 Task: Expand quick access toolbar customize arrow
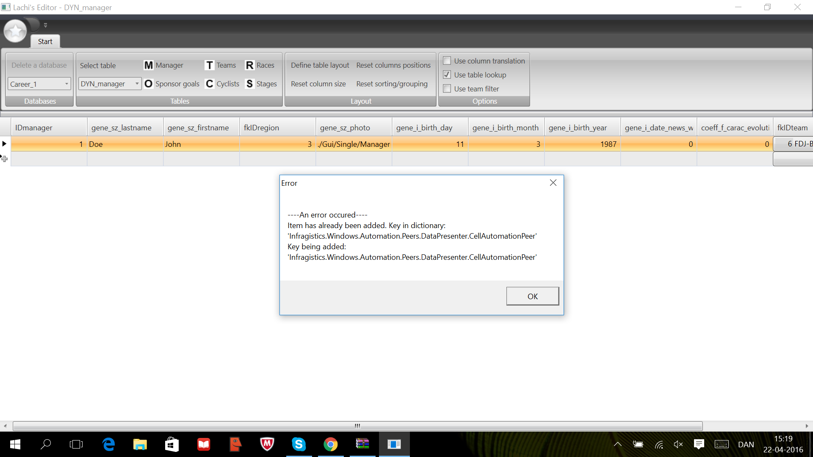pyautogui.click(x=45, y=25)
